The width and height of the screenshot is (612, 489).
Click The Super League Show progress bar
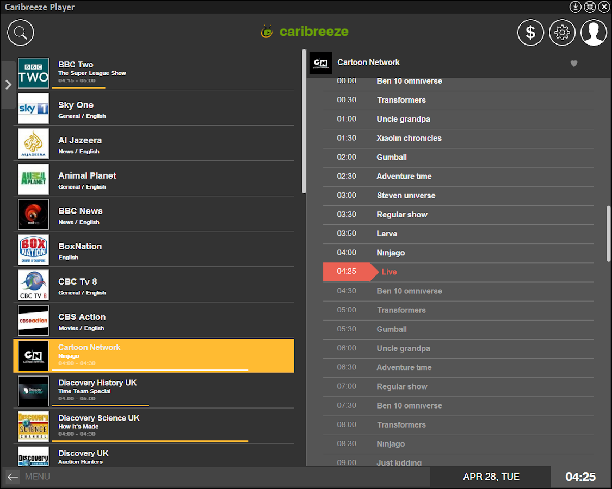tap(78, 87)
